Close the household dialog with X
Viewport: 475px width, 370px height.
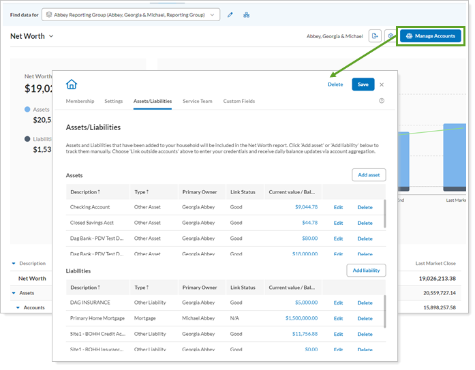click(x=382, y=84)
